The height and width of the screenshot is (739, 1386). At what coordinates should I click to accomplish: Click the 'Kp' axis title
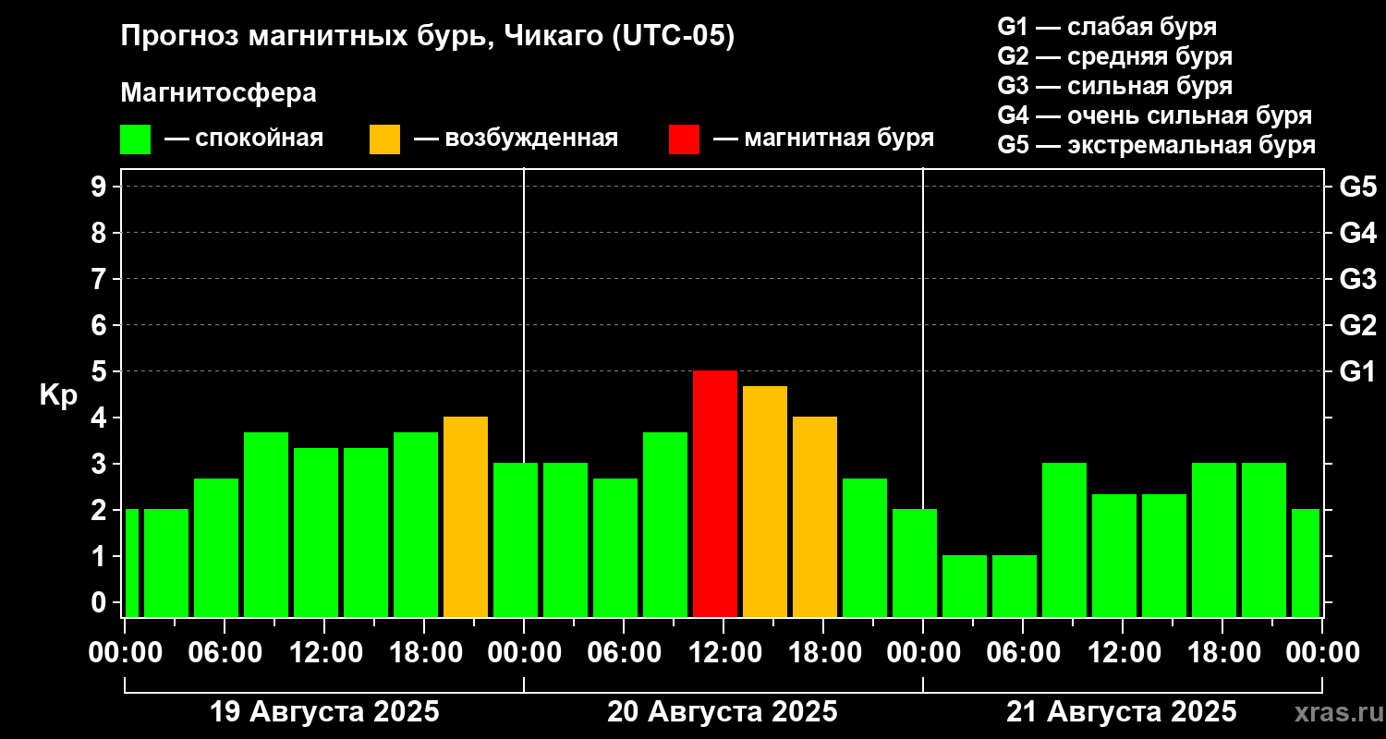pyautogui.click(x=58, y=394)
